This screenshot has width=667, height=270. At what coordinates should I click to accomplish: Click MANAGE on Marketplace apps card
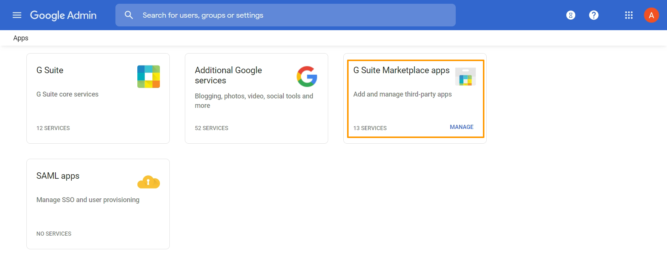[461, 127]
